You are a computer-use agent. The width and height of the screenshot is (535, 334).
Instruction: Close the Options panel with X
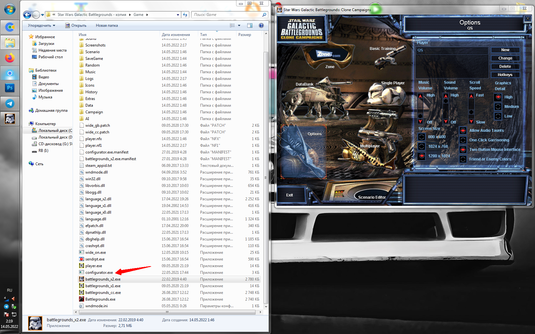528,18
